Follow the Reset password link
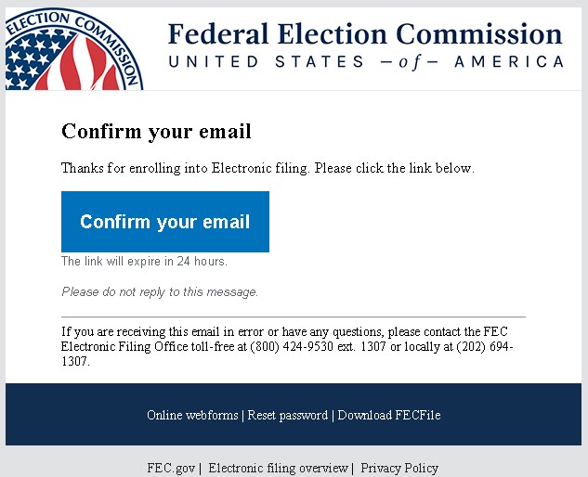 [x=288, y=415]
